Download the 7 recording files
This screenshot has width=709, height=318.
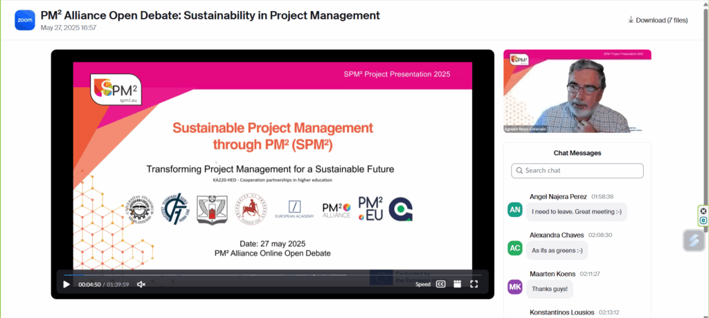coord(658,20)
